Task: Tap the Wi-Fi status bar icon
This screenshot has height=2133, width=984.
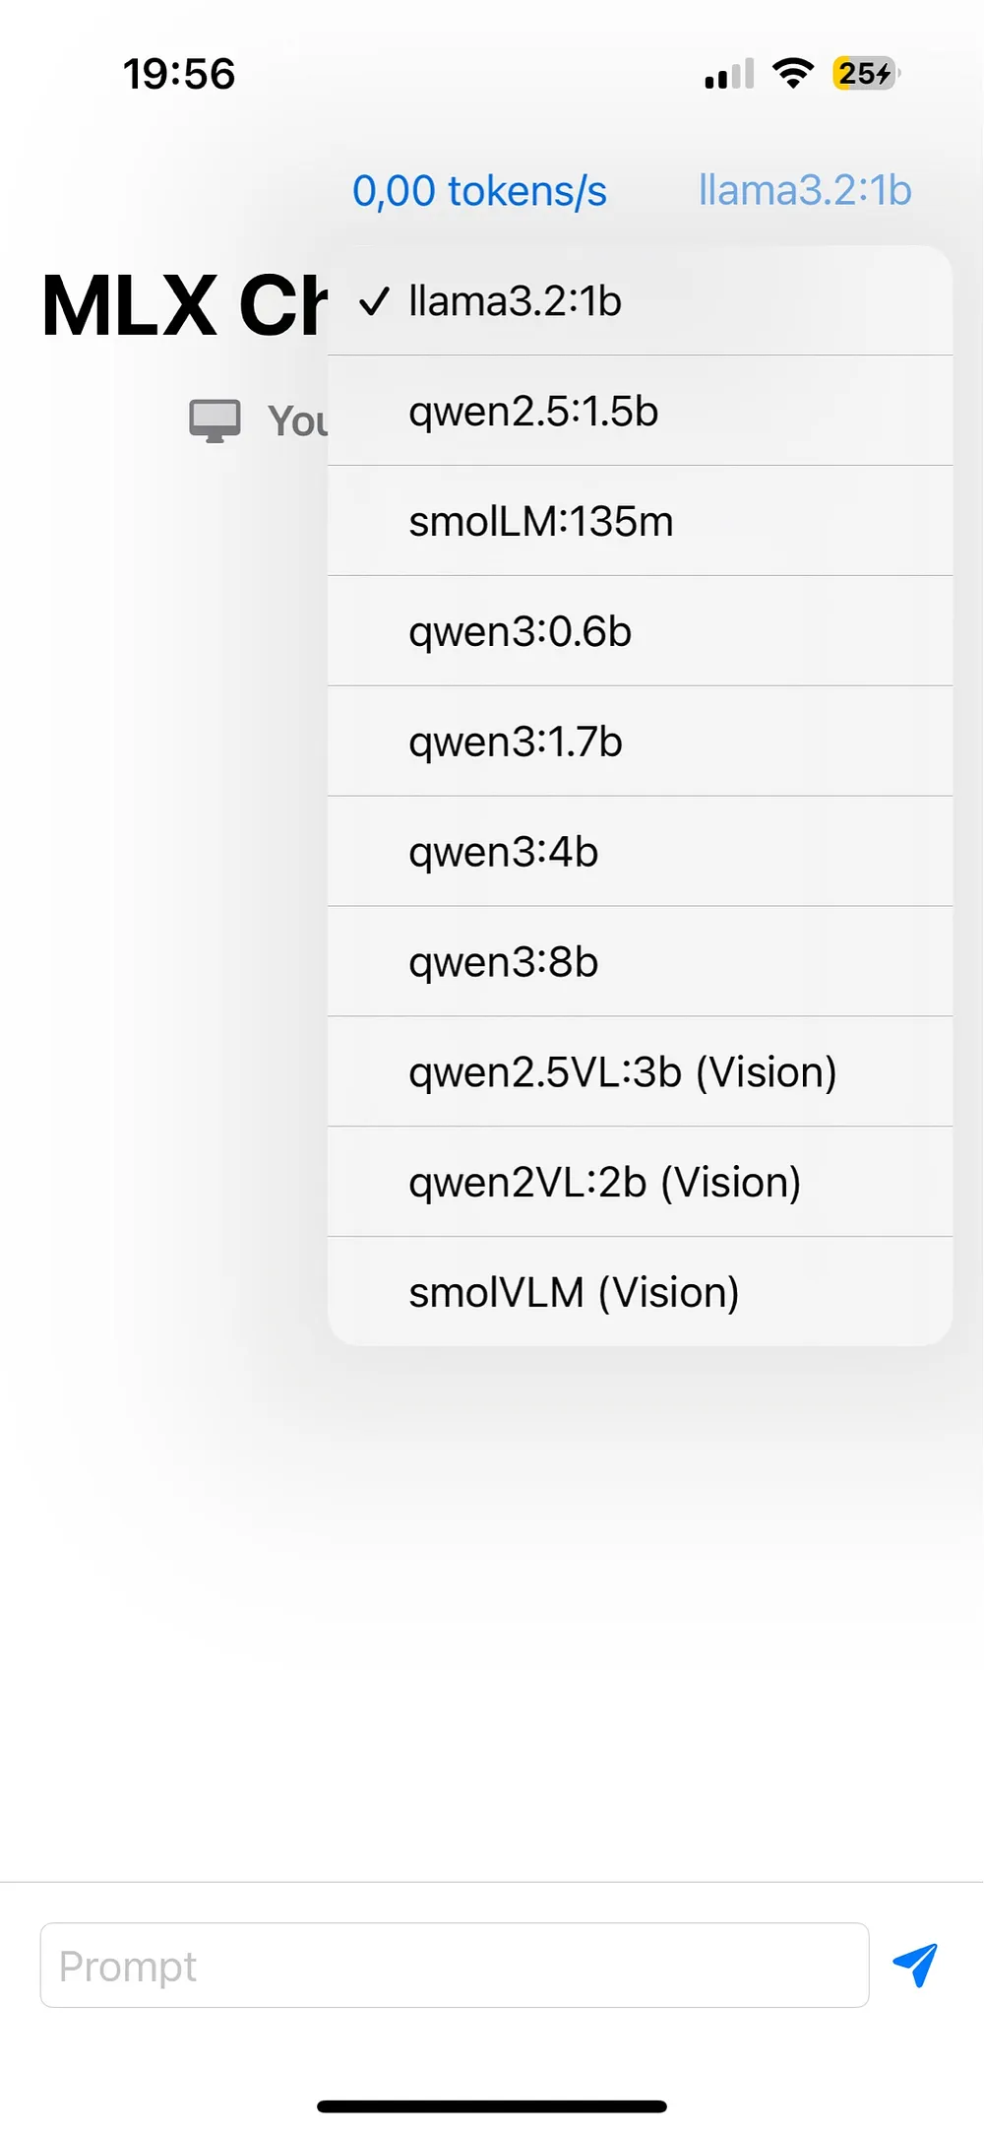Action: pyautogui.click(x=793, y=73)
